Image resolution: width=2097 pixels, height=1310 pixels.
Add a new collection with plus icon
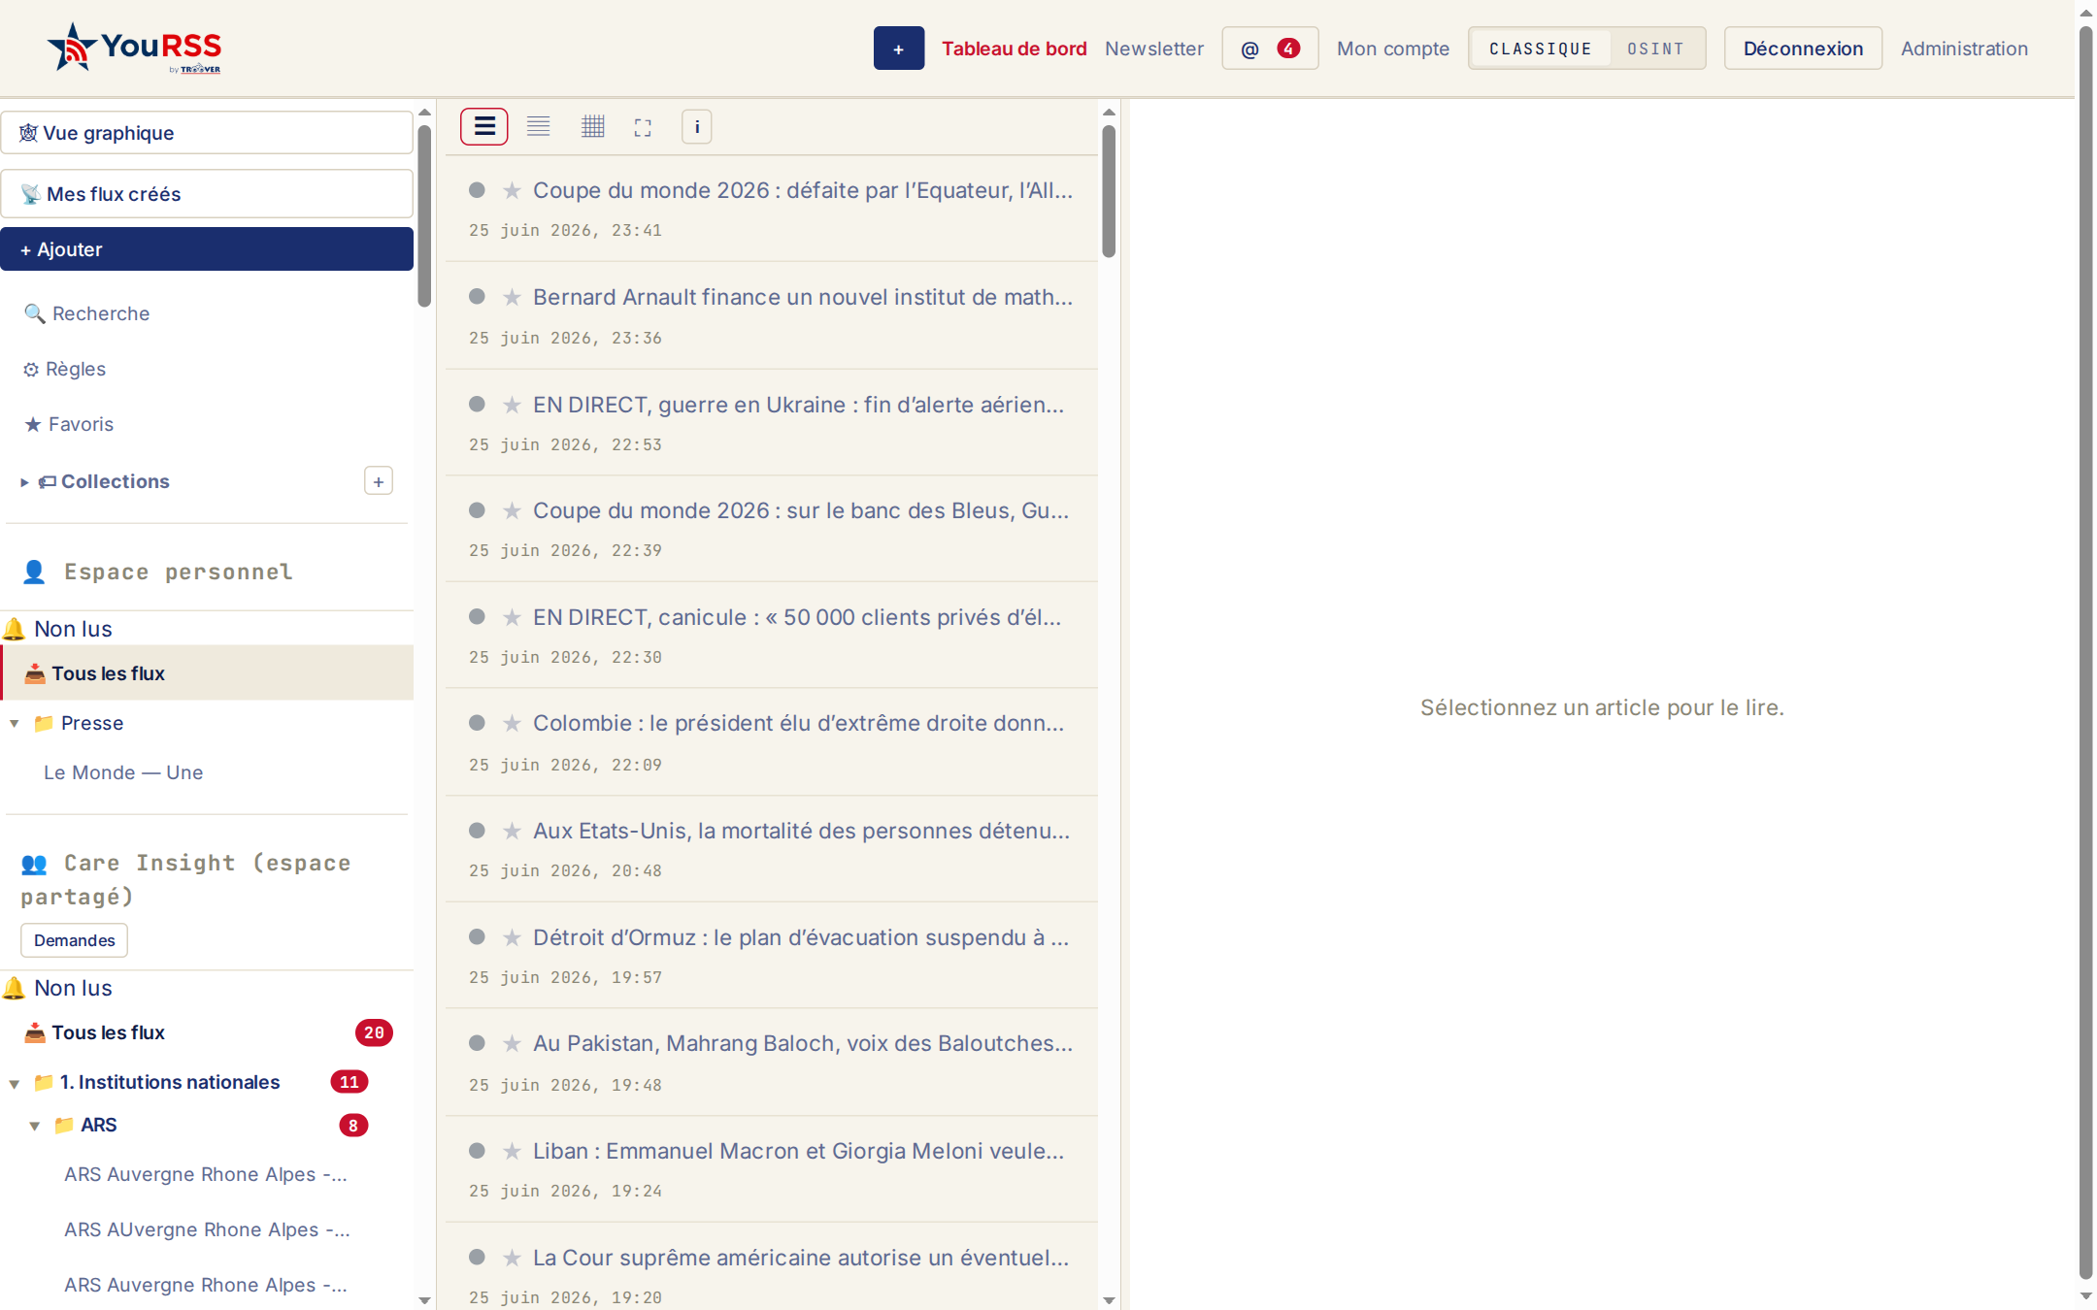(x=379, y=481)
